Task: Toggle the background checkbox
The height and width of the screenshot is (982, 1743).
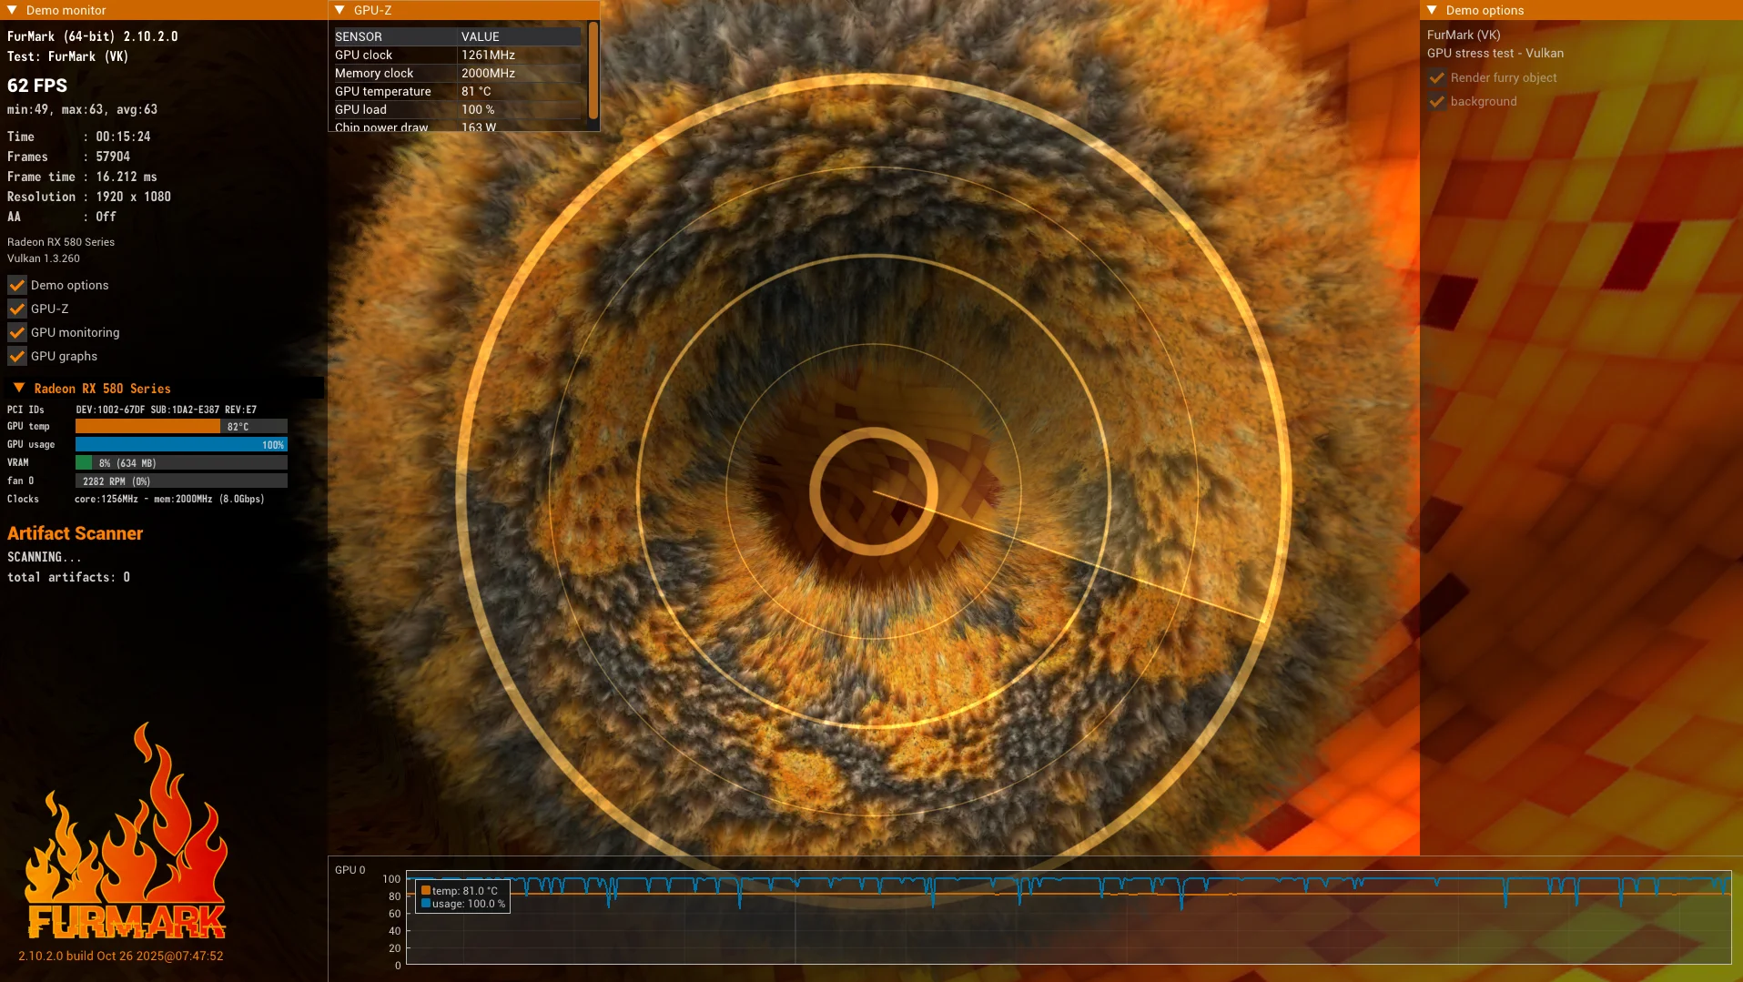Action: point(1437,101)
